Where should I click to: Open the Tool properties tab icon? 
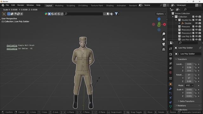coord(171,48)
